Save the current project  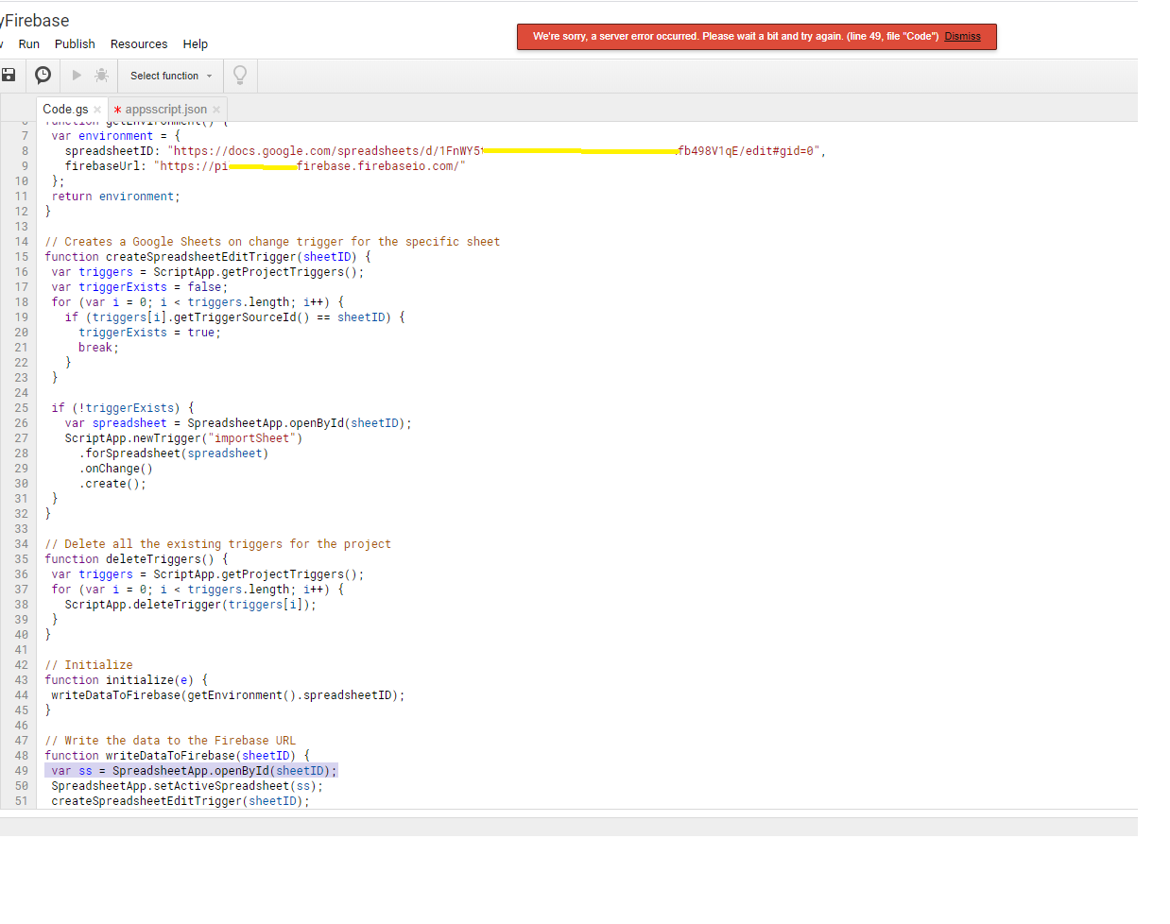pyautogui.click(x=9, y=75)
